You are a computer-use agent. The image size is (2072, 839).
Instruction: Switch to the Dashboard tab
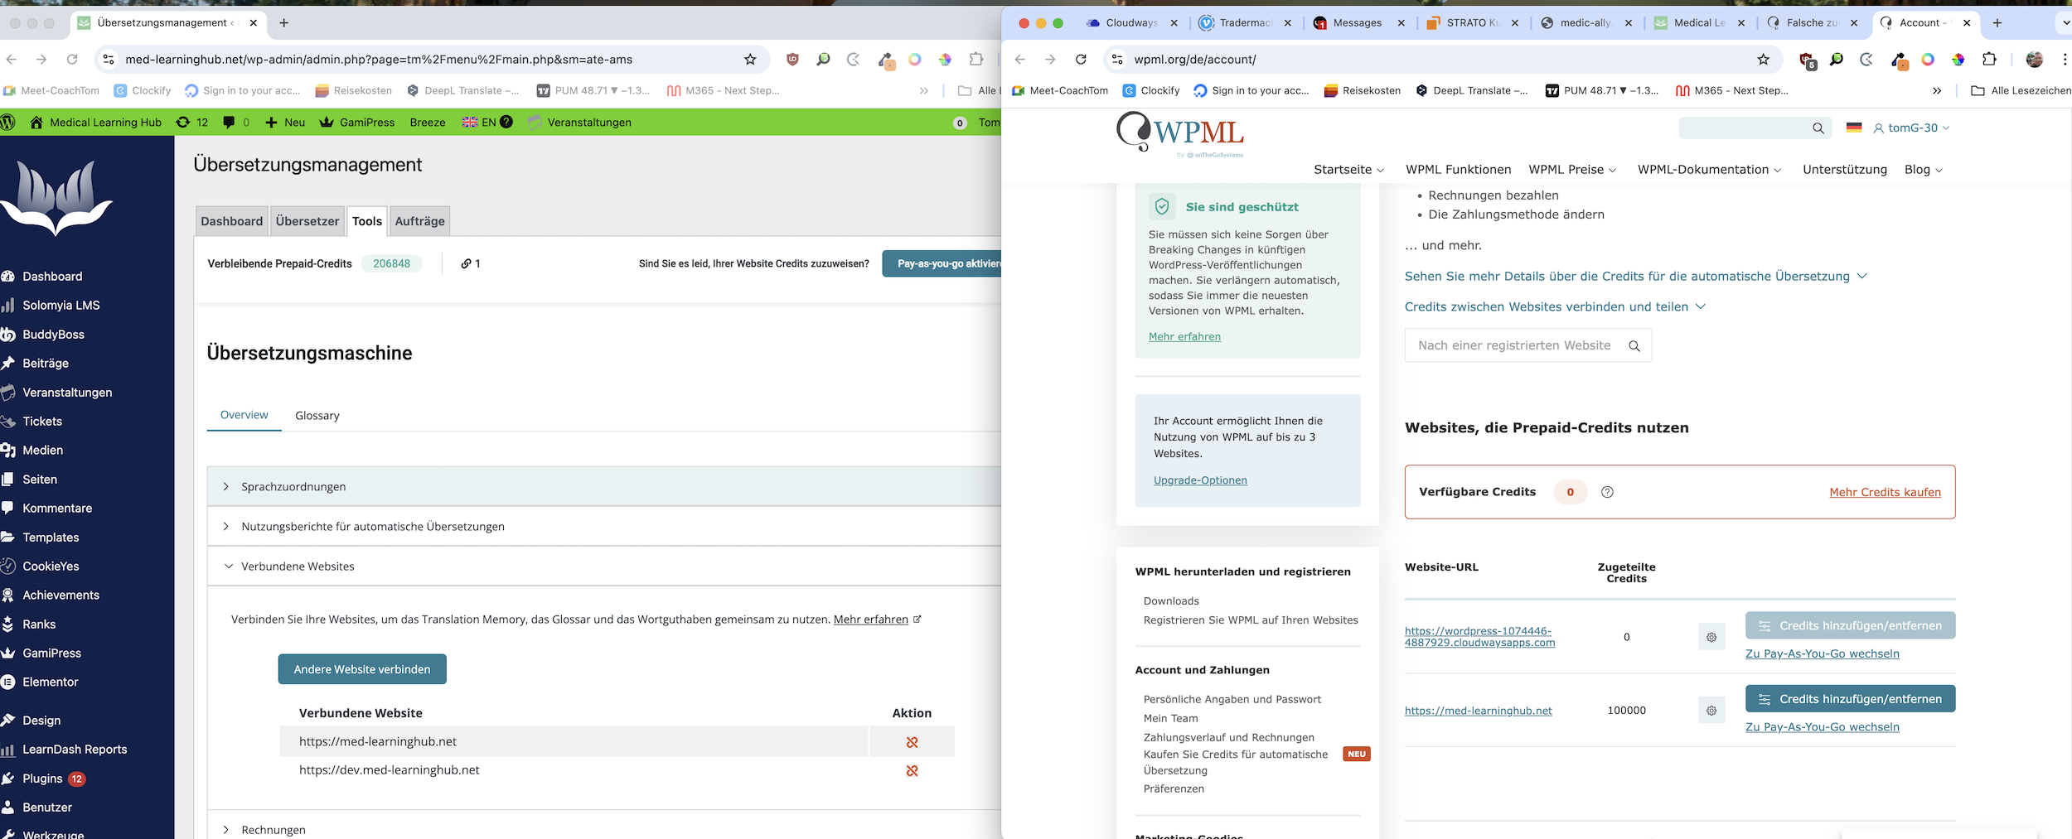(x=231, y=221)
